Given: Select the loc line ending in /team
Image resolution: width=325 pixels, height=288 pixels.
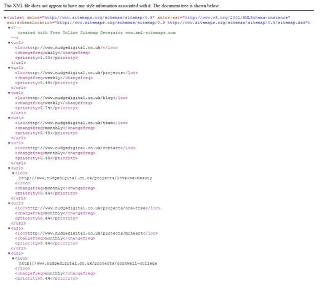Looking at the screenshot, I should 71,123.
